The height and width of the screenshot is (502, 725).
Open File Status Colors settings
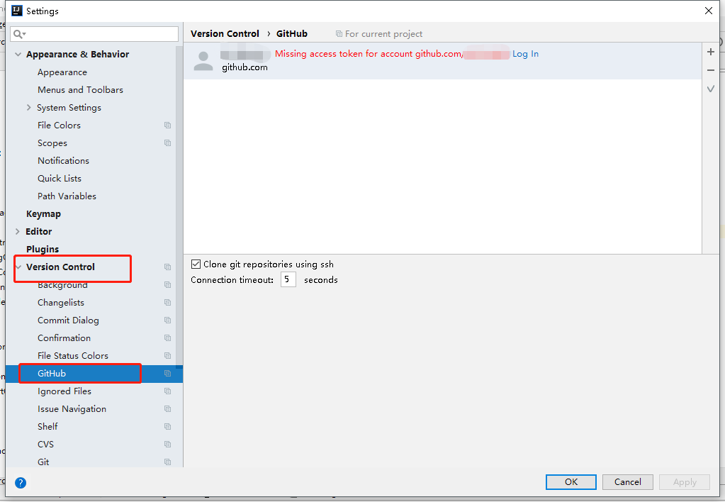(73, 356)
